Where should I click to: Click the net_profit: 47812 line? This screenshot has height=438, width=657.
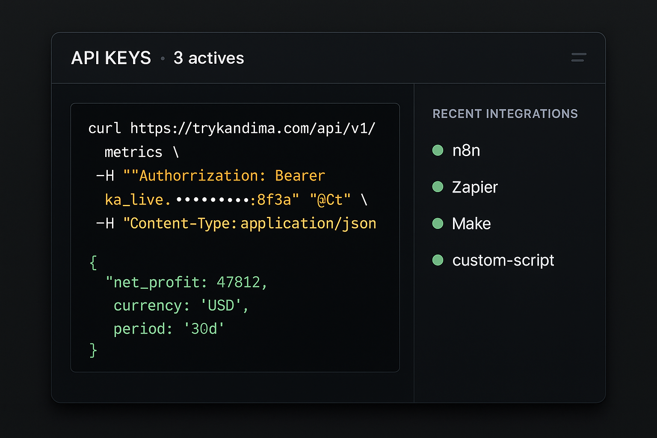point(186,282)
